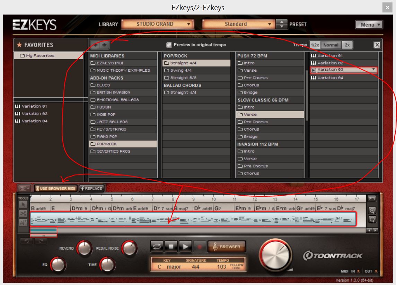The width and height of the screenshot is (397, 285).
Task: Go forward with the browser right arrow
Action: pos(104,45)
